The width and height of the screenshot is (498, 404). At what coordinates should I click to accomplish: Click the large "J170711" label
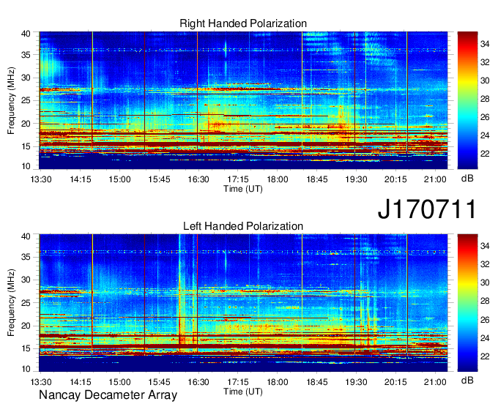(x=427, y=209)
